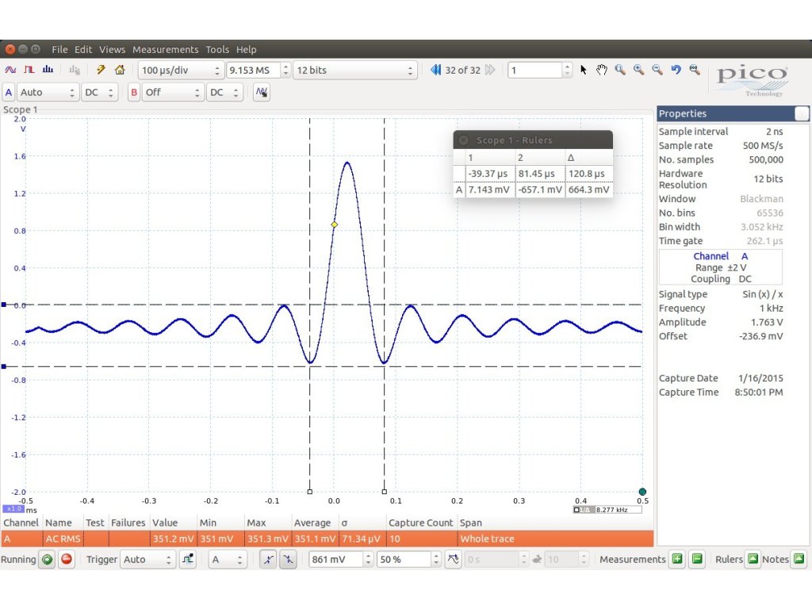
Task: Click the trigger marker diamond on waveform
Action: point(334,224)
